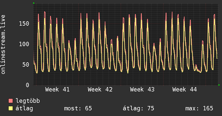The width and height of the screenshot is (222, 116).
Task: Click the green arrow at x-axis end
Action: [x=219, y=85]
